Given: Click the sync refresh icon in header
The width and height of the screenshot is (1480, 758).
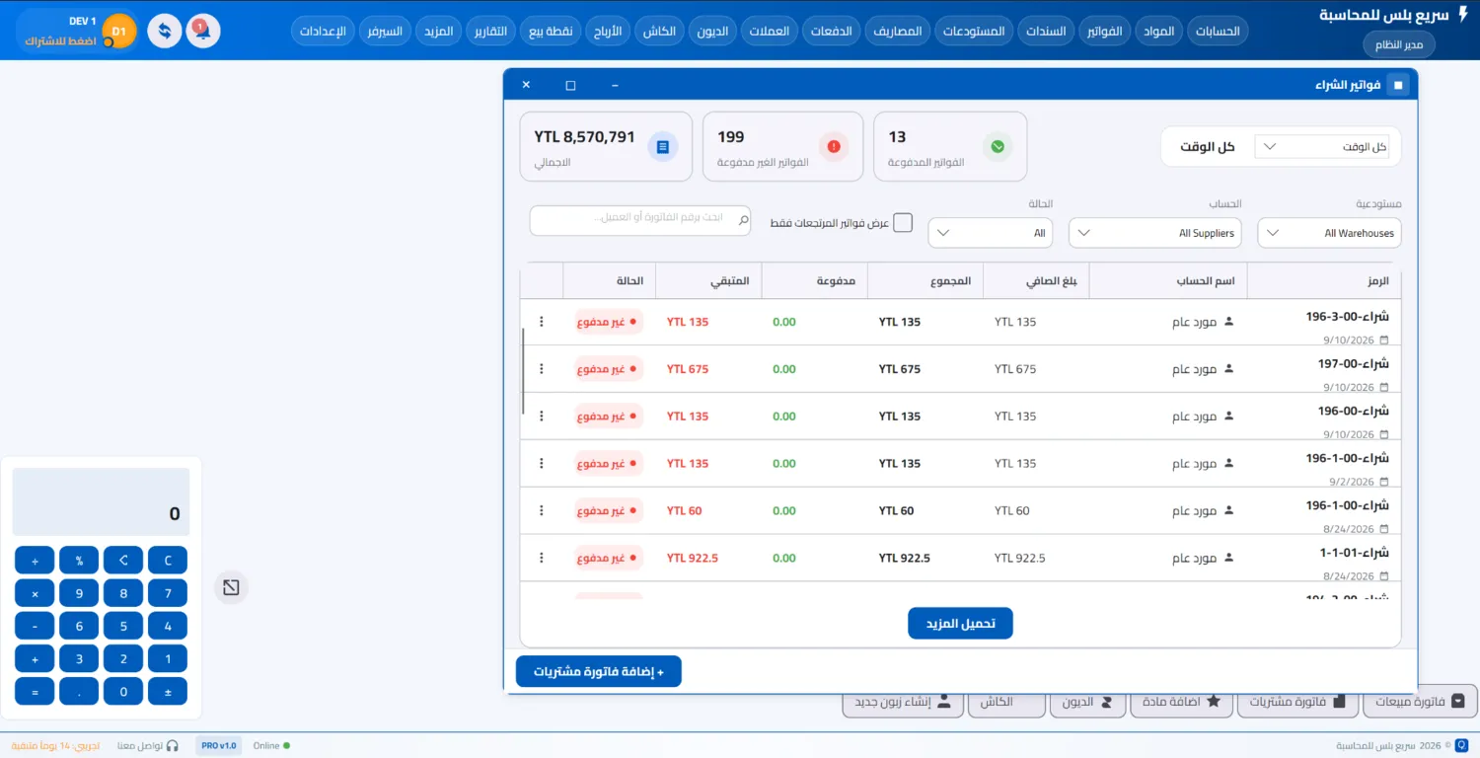Looking at the screenshot, I should 165,31.
